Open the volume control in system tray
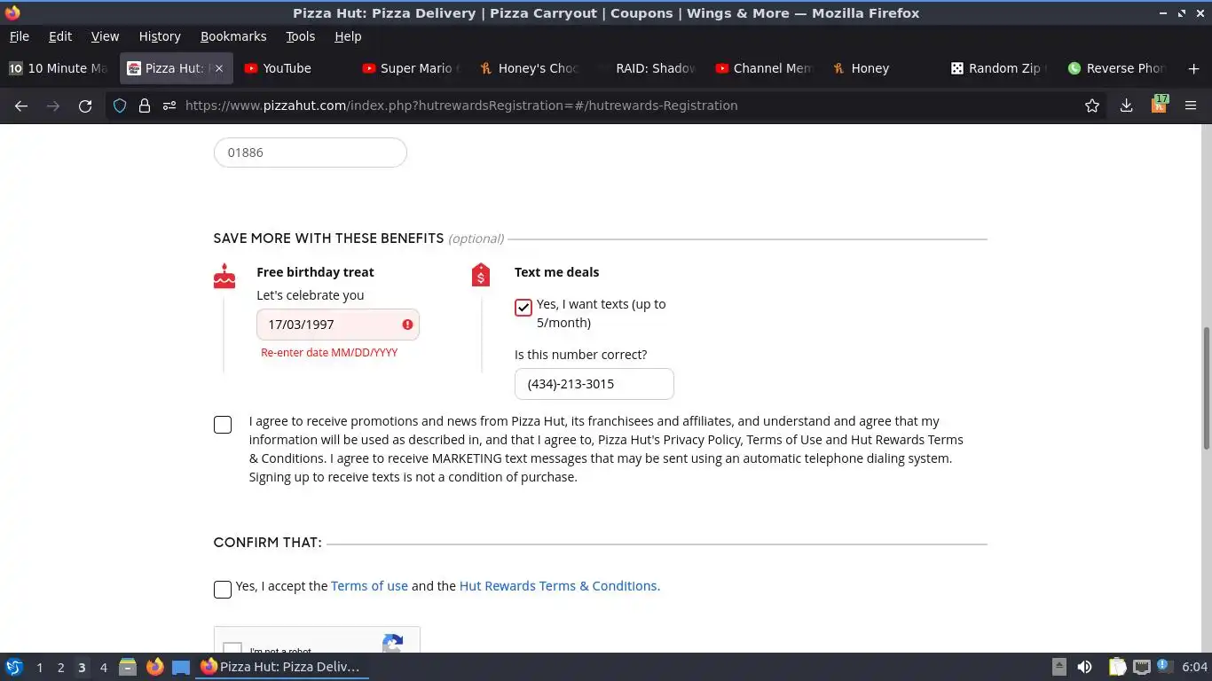This screenshot has height=681, width=1212. [1084, 667]
